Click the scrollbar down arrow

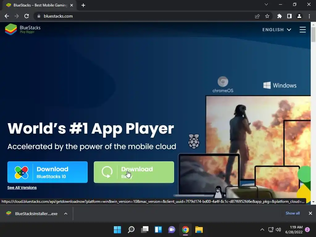[x=313, y=202]
